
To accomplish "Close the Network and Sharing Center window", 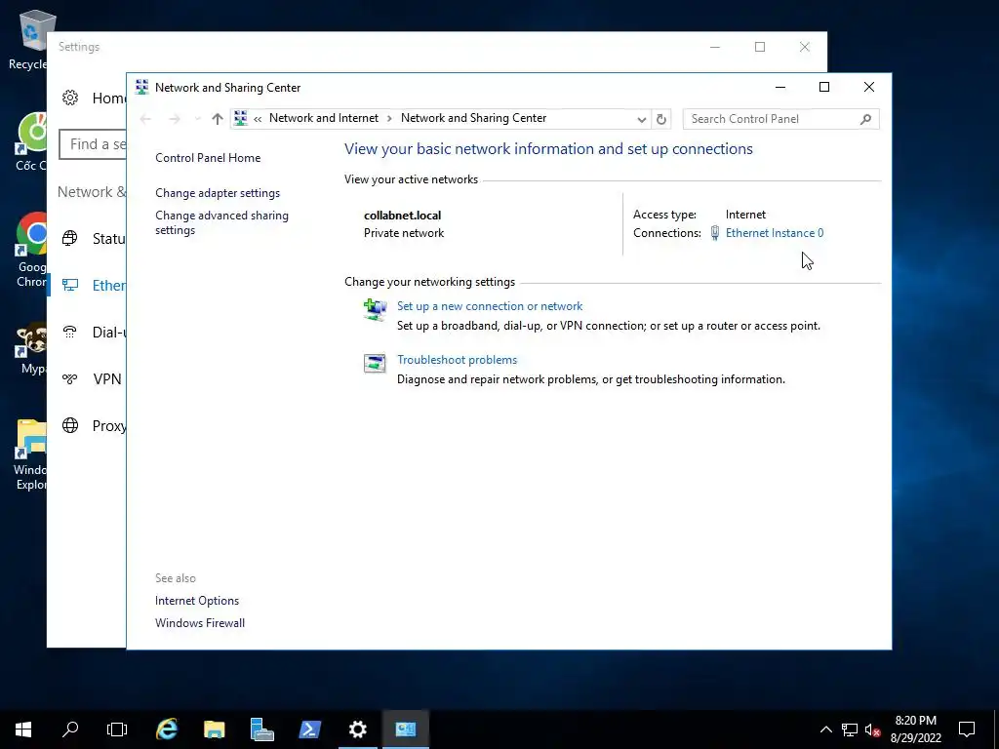I will click(869, 87).
